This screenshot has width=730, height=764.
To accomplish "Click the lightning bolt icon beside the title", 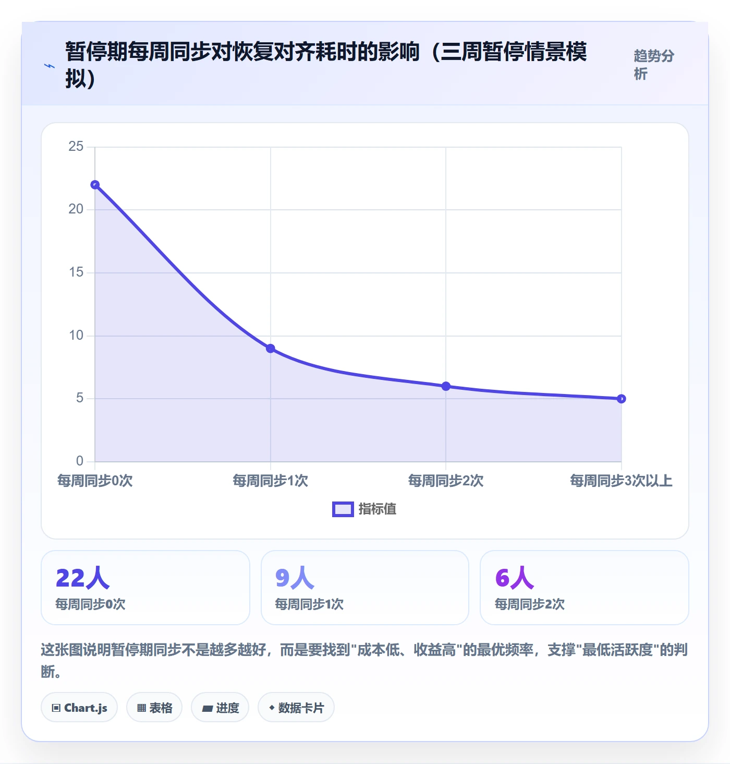I will 50,66.
